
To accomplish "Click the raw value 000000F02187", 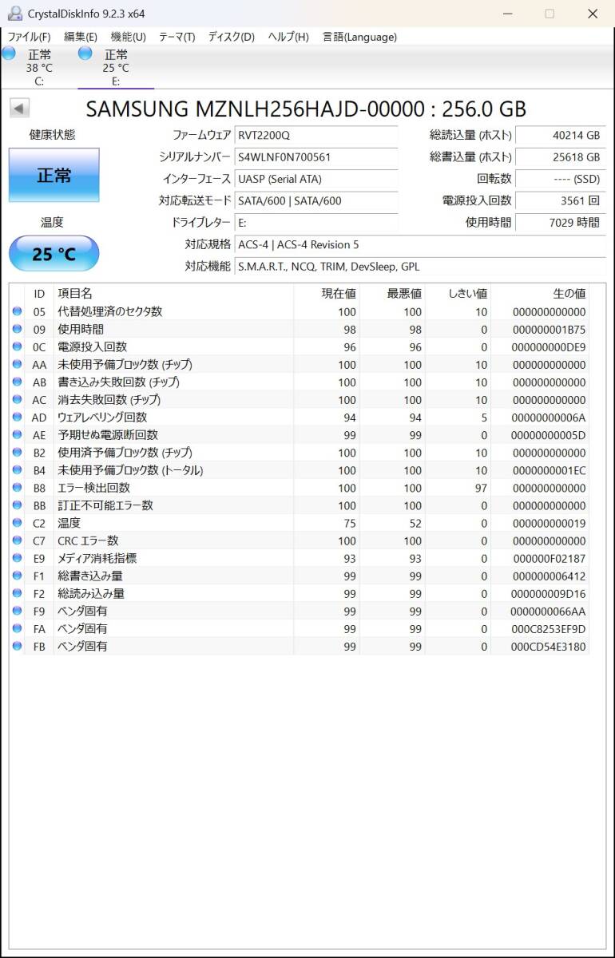I will tap(548, 558).
